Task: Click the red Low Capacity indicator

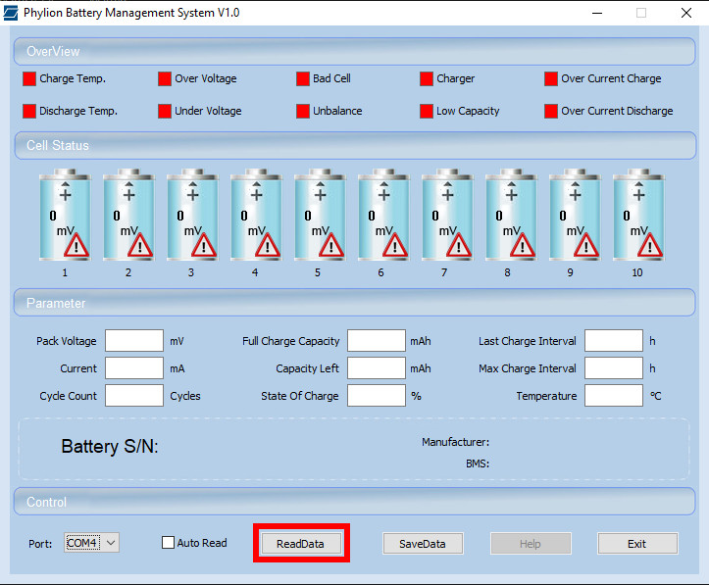Action: click(427, 111)
